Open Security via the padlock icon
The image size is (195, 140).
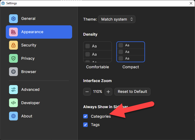click(13, 45)
